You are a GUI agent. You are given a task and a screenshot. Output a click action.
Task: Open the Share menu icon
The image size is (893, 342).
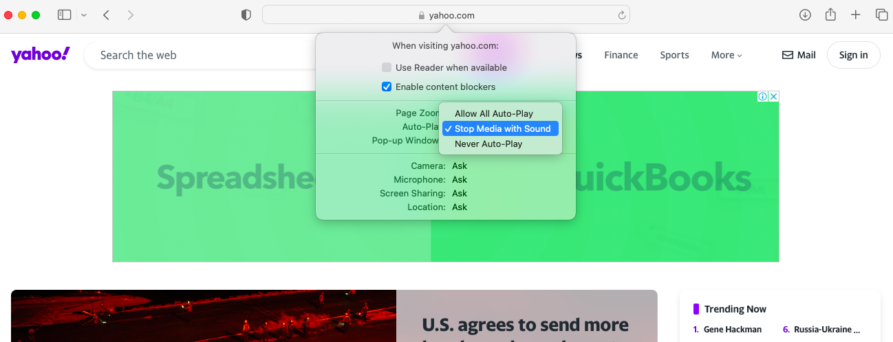830,14
